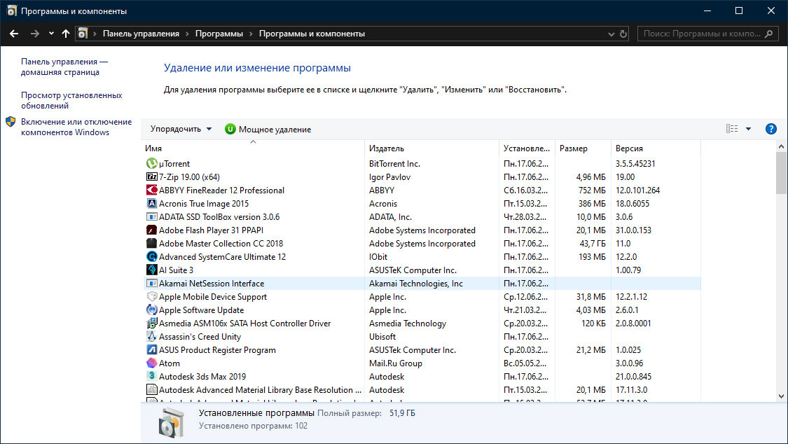Click the Asmedia ASM106x SATA driver icon
Image resolution: width=788 pixels, height=444 pixels.
coord(152,324)
